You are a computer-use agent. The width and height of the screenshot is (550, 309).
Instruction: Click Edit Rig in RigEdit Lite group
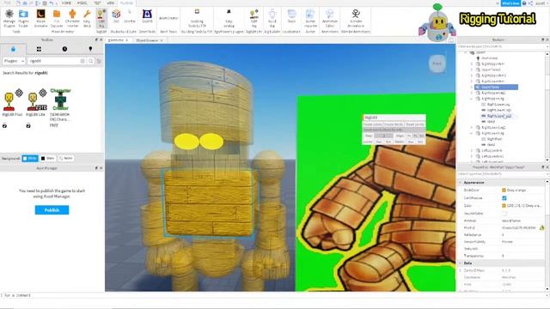[x=254, y=18]
